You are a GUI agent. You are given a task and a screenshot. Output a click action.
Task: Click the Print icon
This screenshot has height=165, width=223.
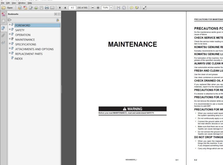(47, 8)
